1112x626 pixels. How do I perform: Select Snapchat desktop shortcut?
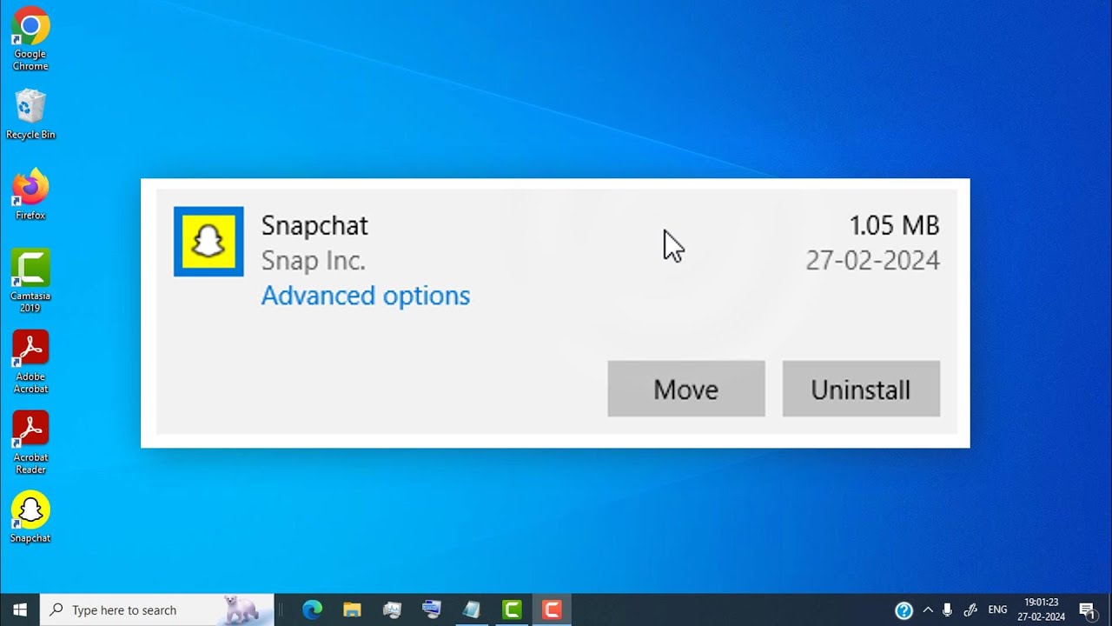[30, 518]
